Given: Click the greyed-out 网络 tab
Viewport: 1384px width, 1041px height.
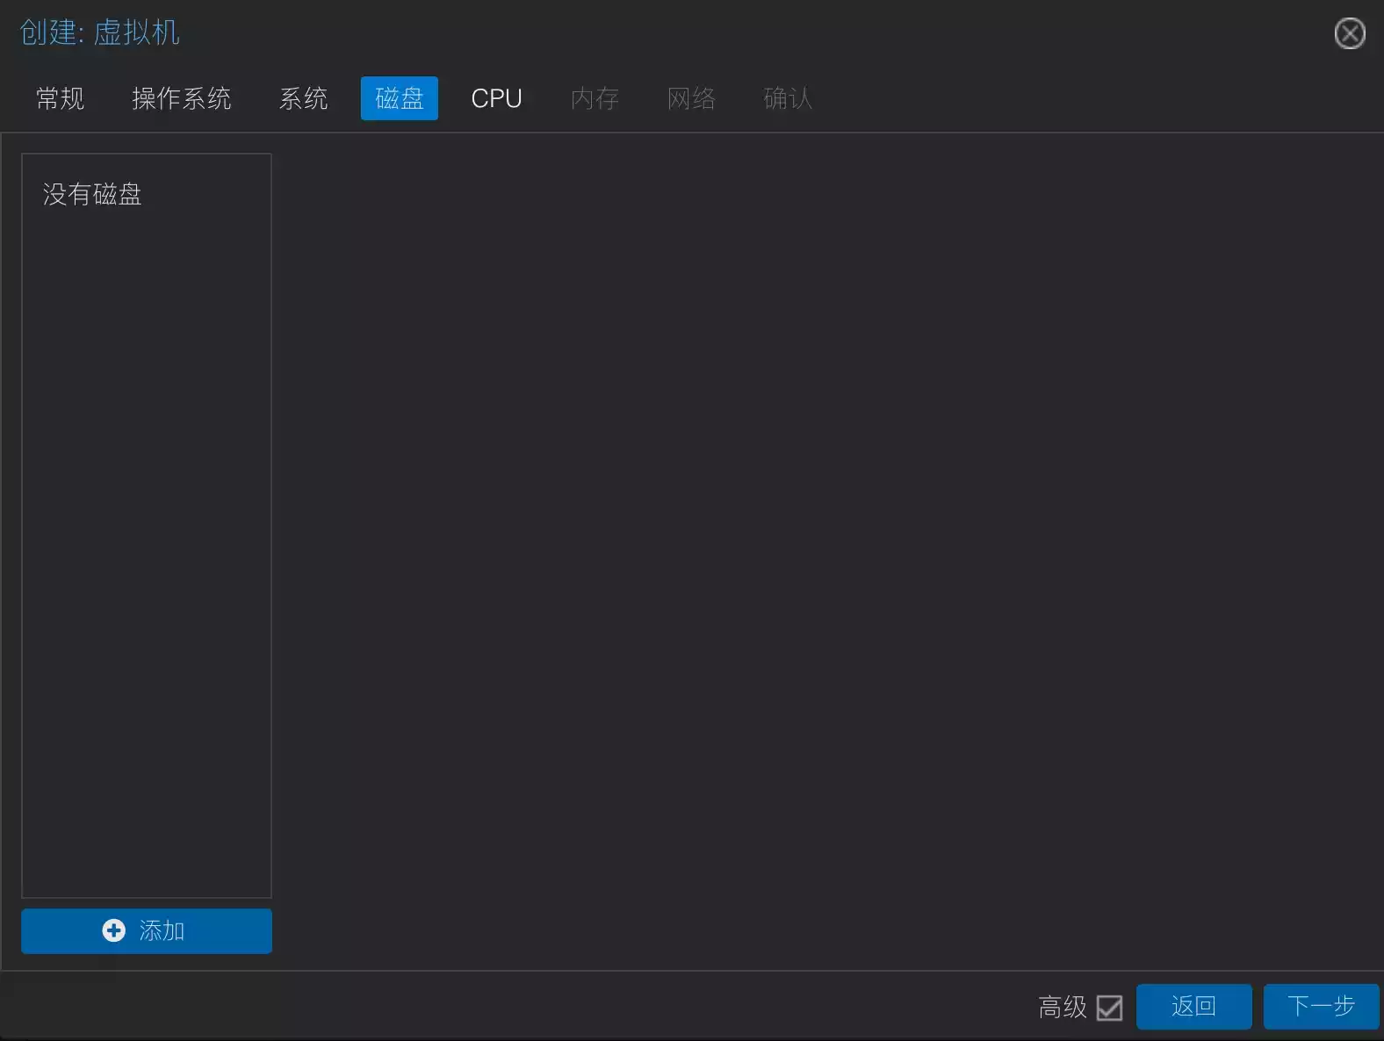Looking at the screenshot, I should tap(691, 98).
